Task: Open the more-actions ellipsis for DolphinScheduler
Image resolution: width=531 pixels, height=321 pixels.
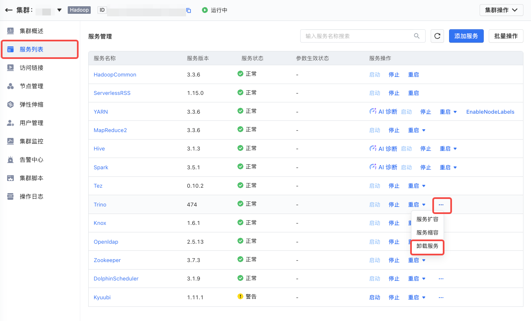Action: [x=441, y=279]
